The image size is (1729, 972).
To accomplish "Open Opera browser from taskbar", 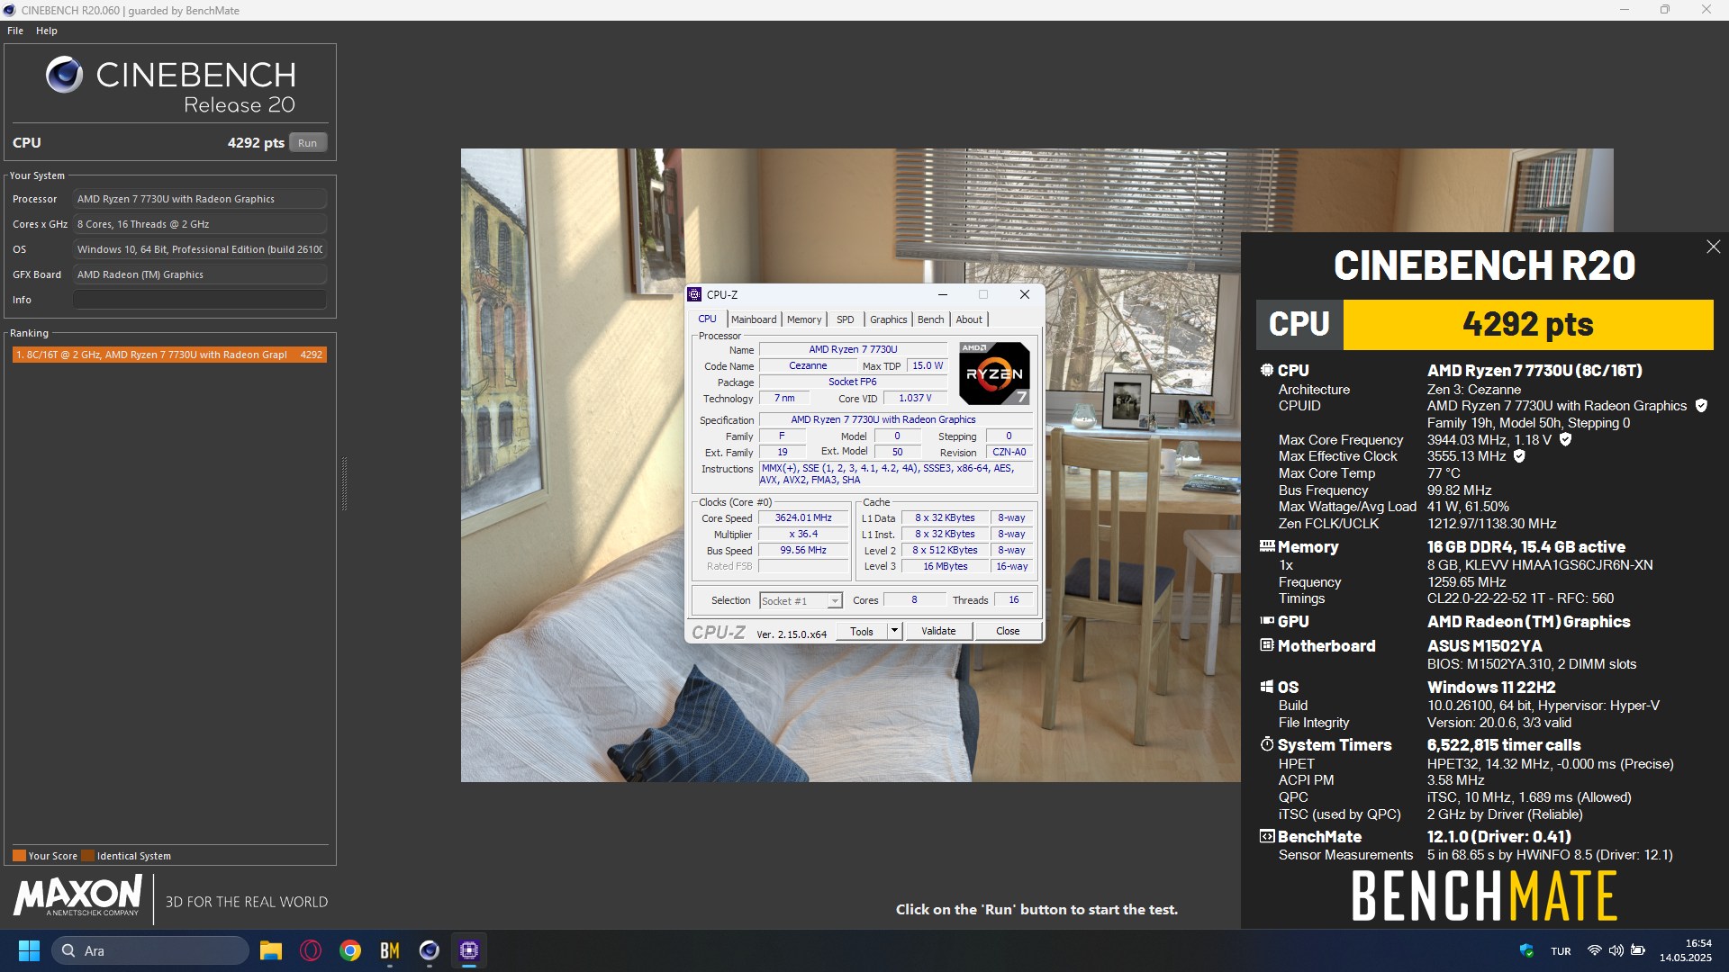I will point(311,950).
